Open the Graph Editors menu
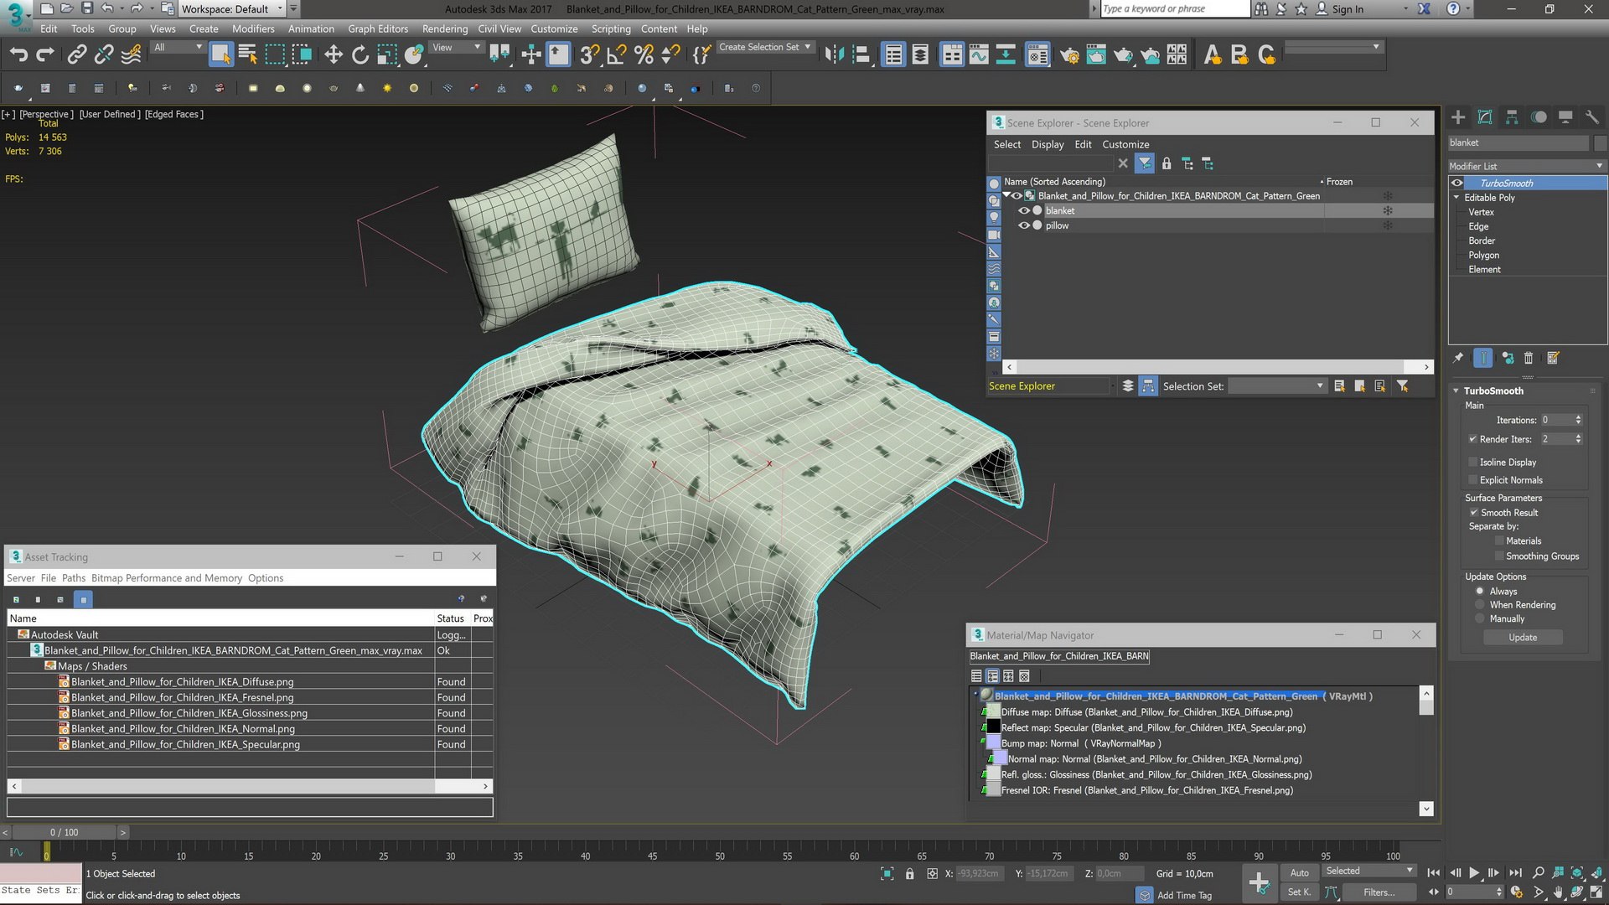The width and height of the screenshot is (1609, 905). 378,28
